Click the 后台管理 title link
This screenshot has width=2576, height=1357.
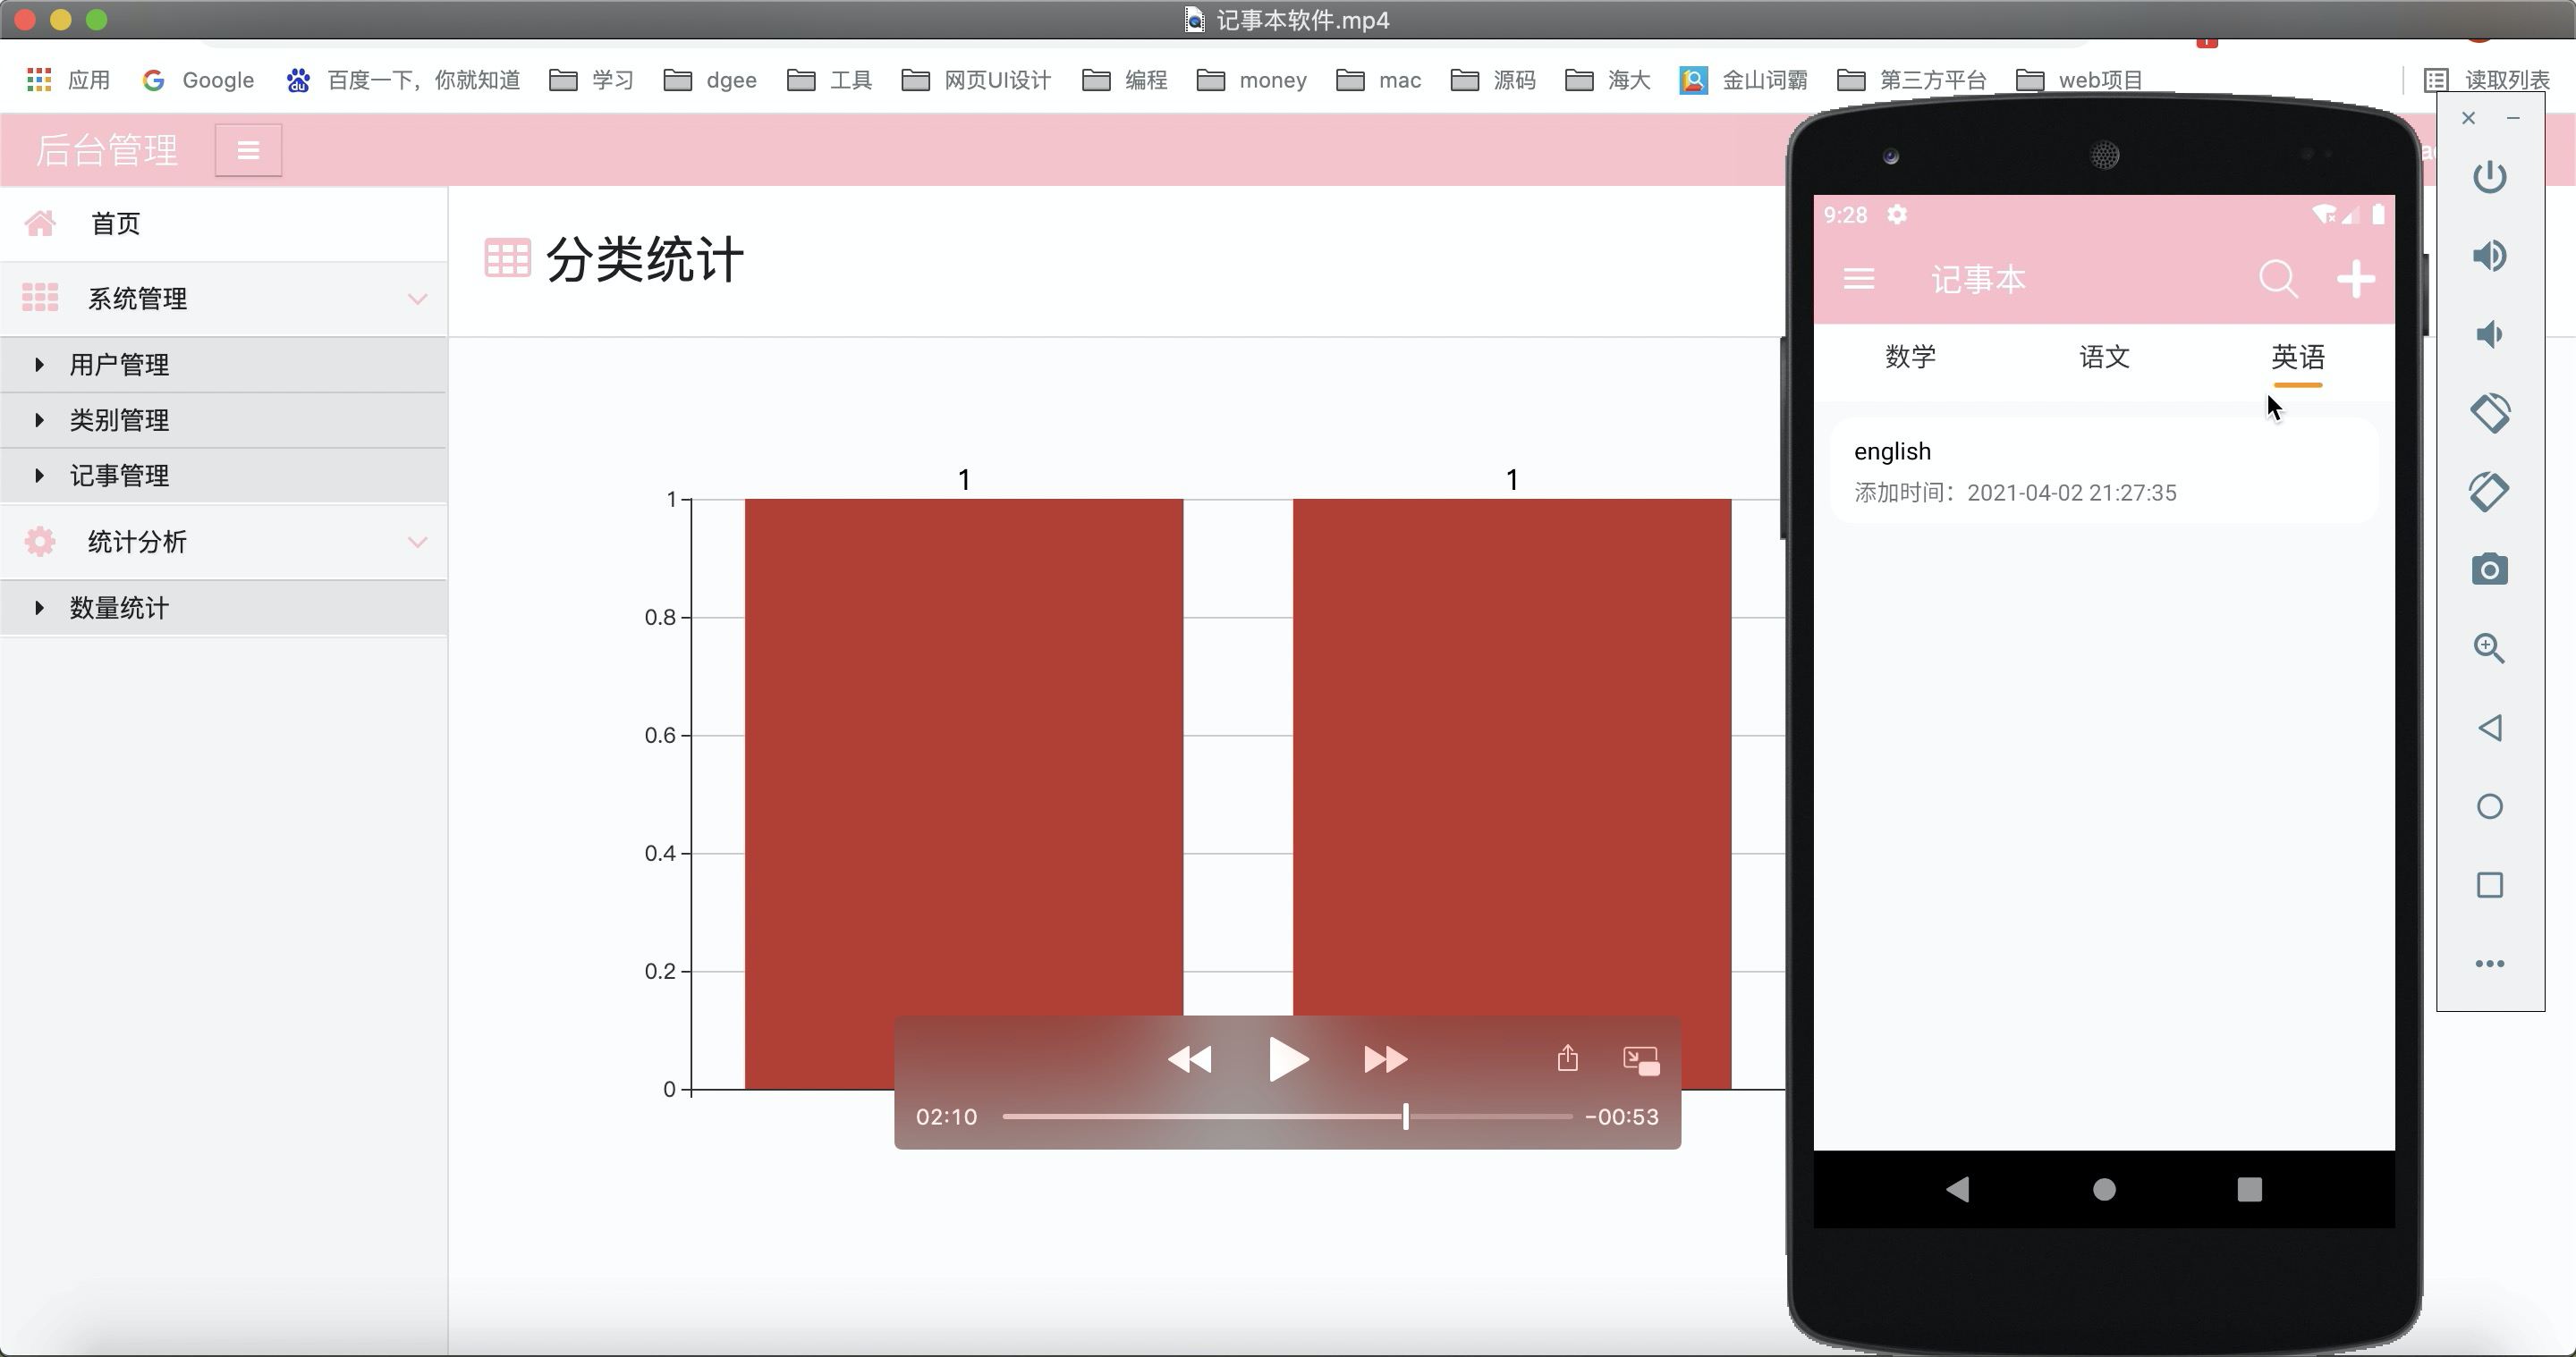tap(107, 150)
